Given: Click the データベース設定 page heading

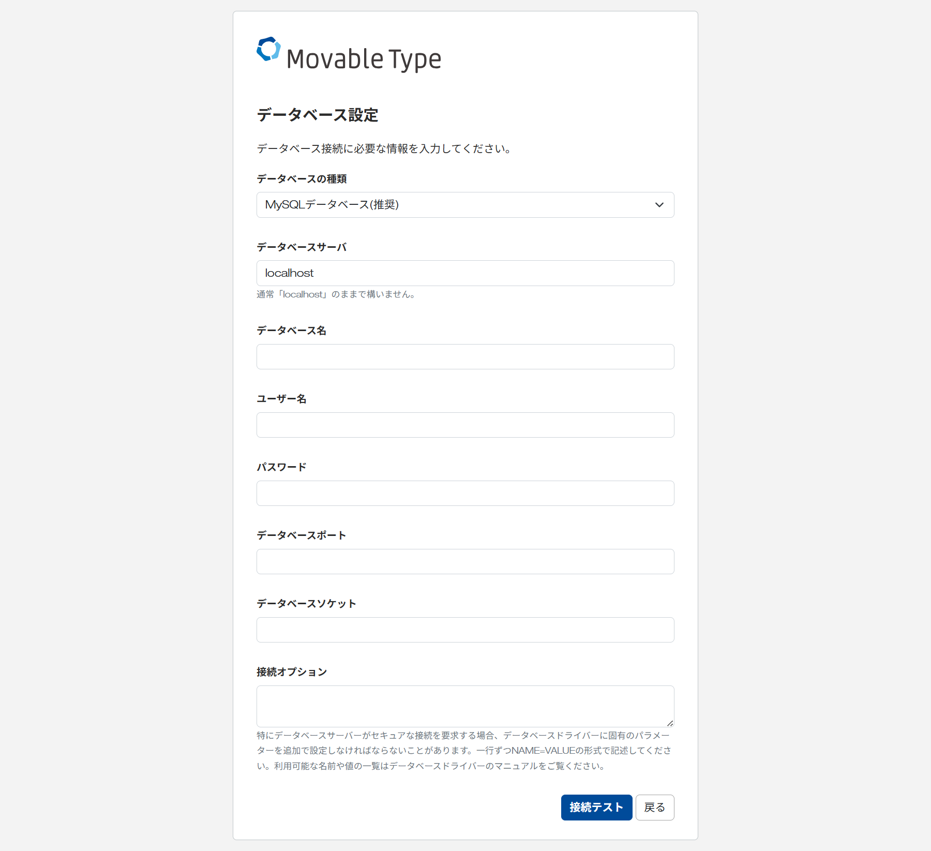Looking at the screenshot, I should pos(317,115).
